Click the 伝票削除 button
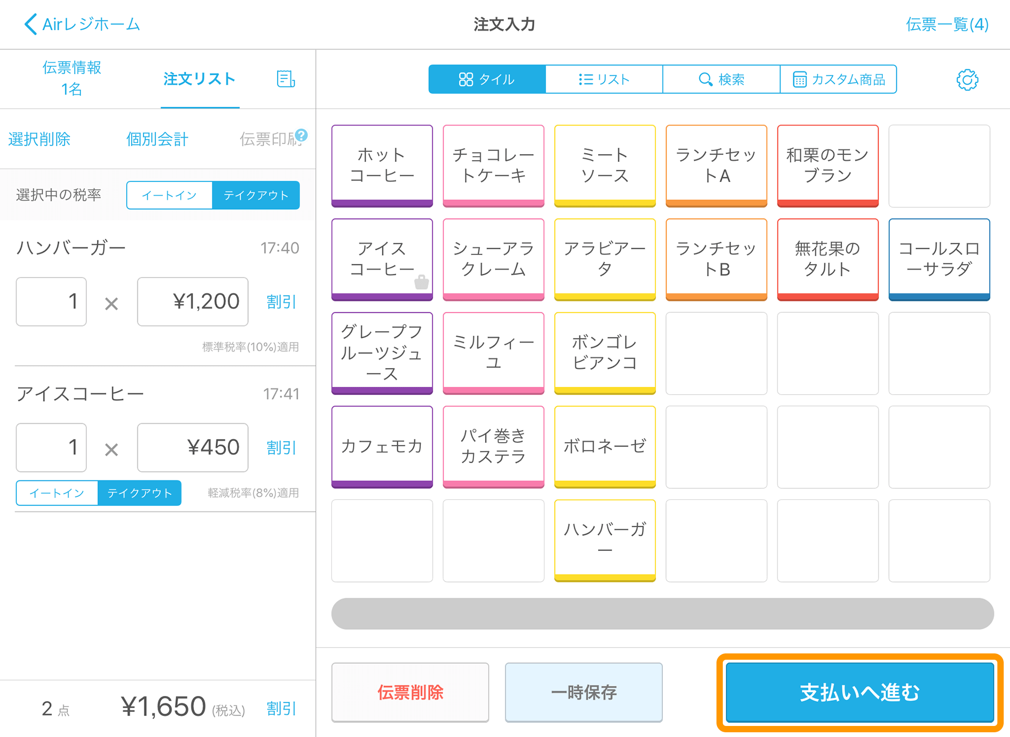 coord(410,692)
